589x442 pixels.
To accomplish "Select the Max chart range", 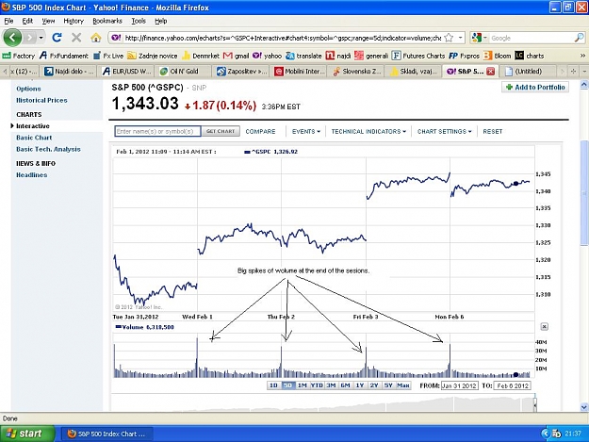I will 403,385.
